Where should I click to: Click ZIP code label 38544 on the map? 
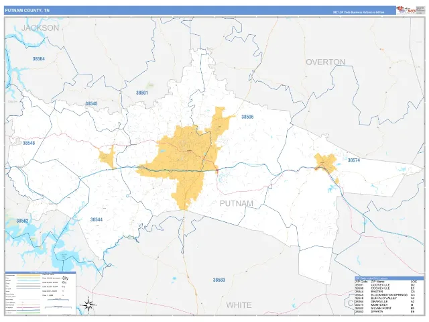tap(97, 219)
